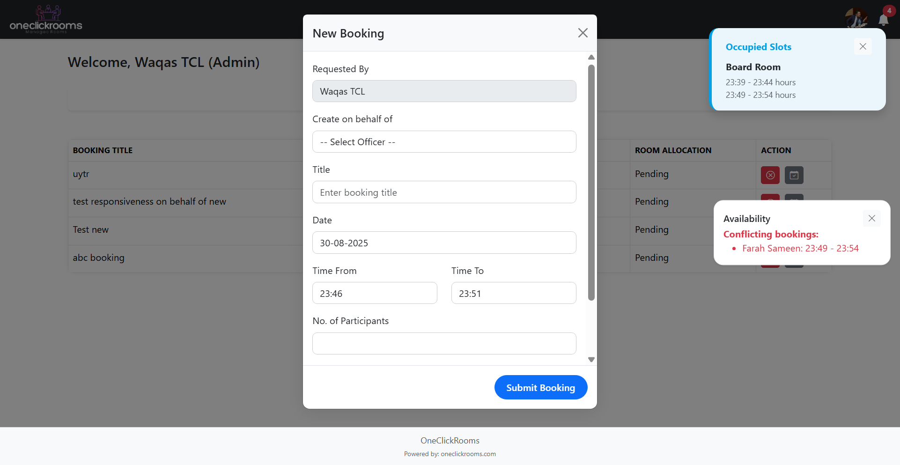Open the room allocation icon for abc booking
Viewport: 900px width, 465px height.
tap(794, 259)
